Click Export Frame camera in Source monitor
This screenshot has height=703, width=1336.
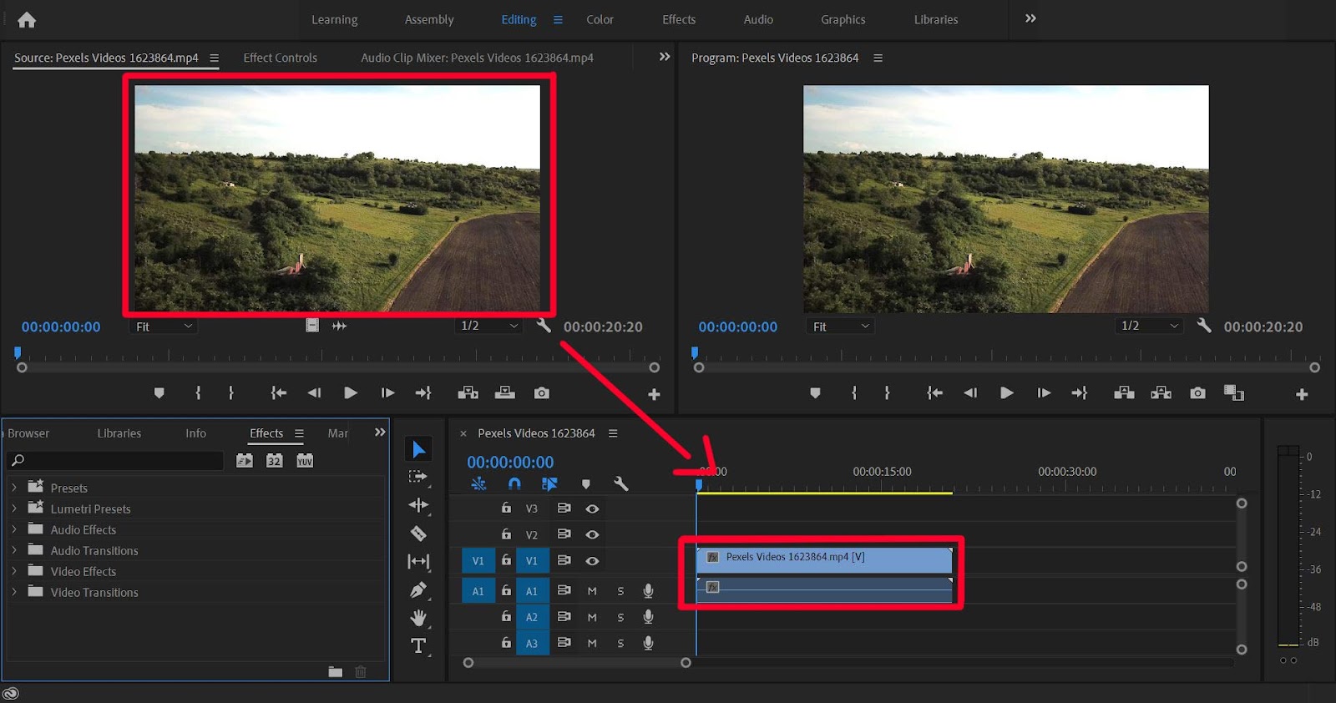click(x=542, y=393)
